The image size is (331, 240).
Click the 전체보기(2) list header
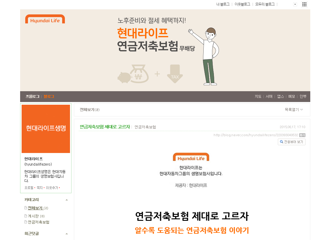tap(90, 110)
